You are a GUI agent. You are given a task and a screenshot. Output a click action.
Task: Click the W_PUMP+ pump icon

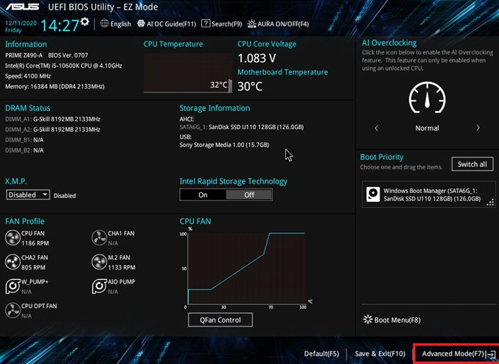pyautogui.click(x=13, y=286)
